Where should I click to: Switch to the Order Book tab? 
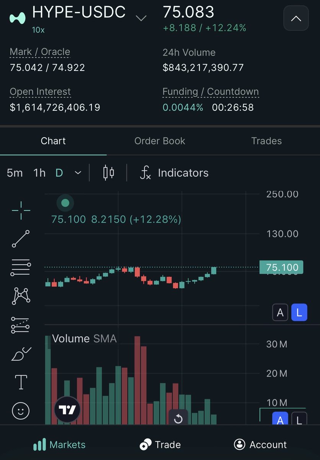160,141
